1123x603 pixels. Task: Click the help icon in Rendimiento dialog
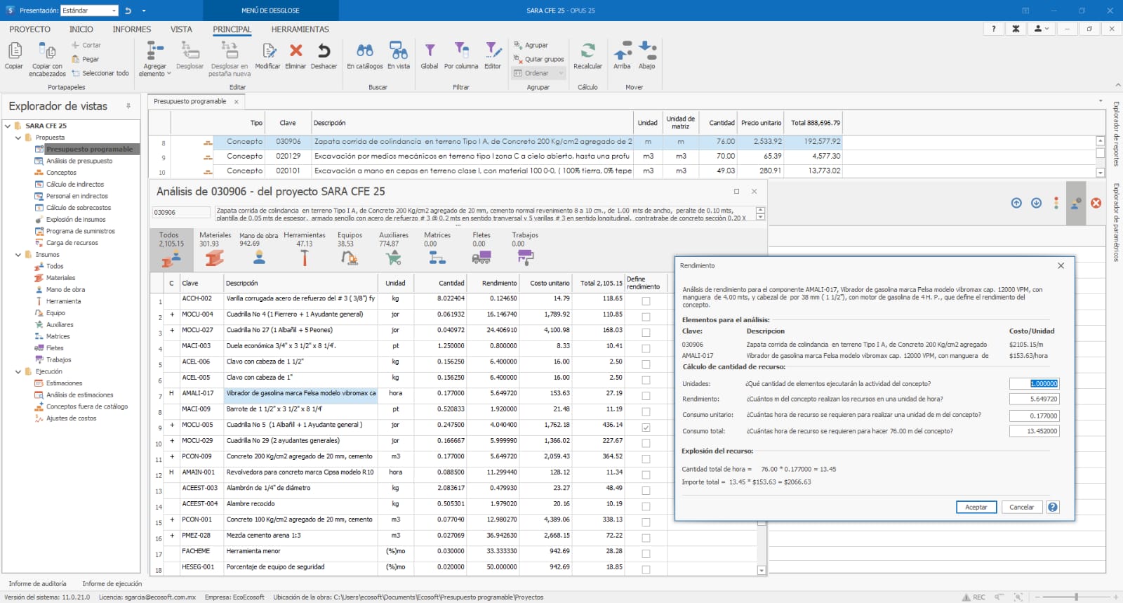point(1053,507)
